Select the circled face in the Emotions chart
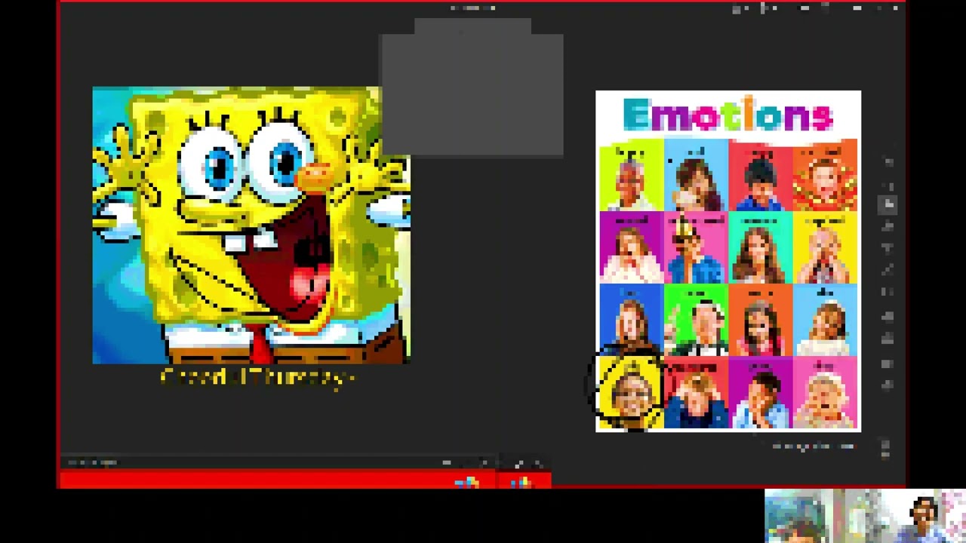Image resolution: width=966 pixels, height=543 pixels. pyautogui.click(x=631, y=391)
